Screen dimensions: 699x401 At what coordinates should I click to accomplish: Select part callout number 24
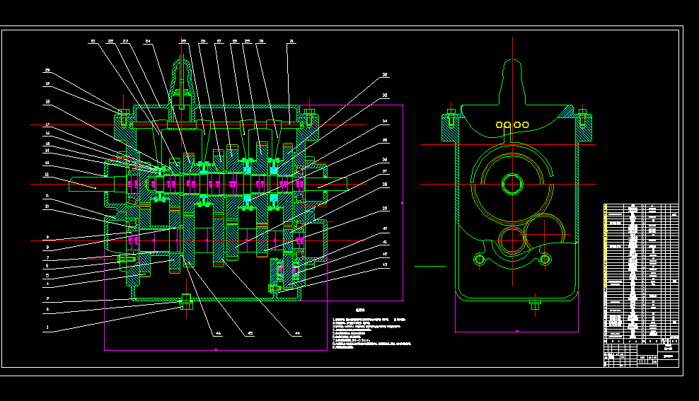coord(148,42)
